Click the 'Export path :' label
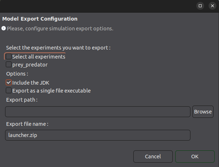 (x=22, y=100)
